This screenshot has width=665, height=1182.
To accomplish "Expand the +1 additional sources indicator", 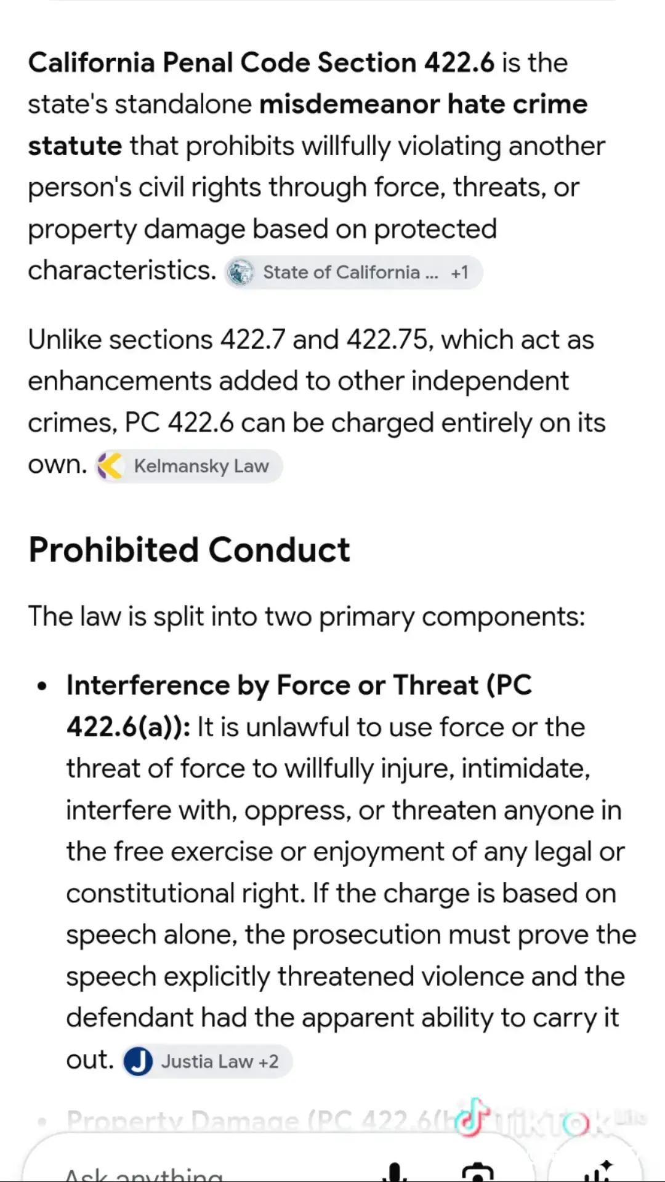I will click(459, 272).
